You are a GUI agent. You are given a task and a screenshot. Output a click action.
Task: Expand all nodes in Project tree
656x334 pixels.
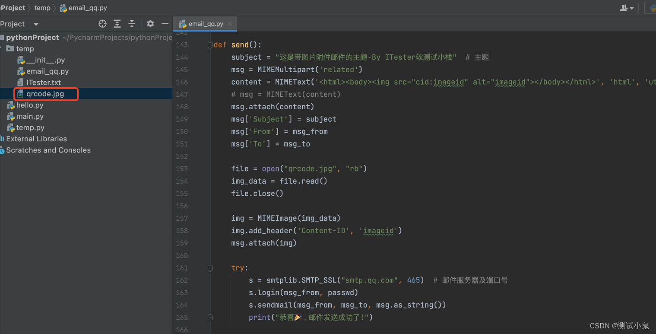117,24
